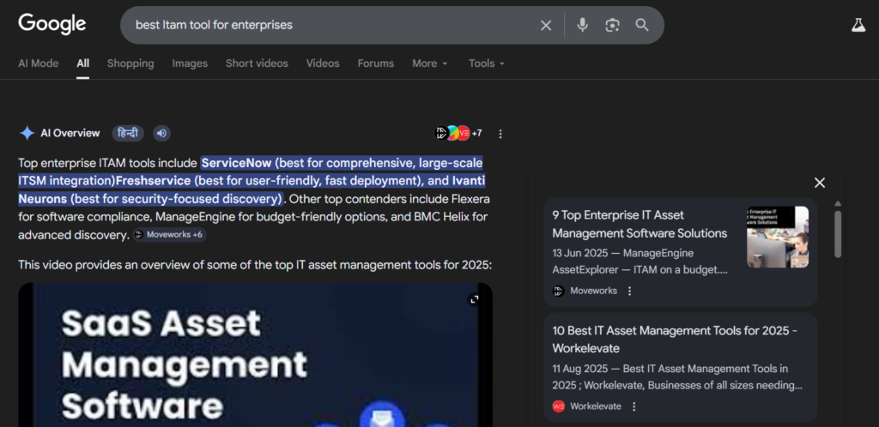Clear the search query text
The width and height of the screenshot is (879, 427).
[x=546, y=26]
